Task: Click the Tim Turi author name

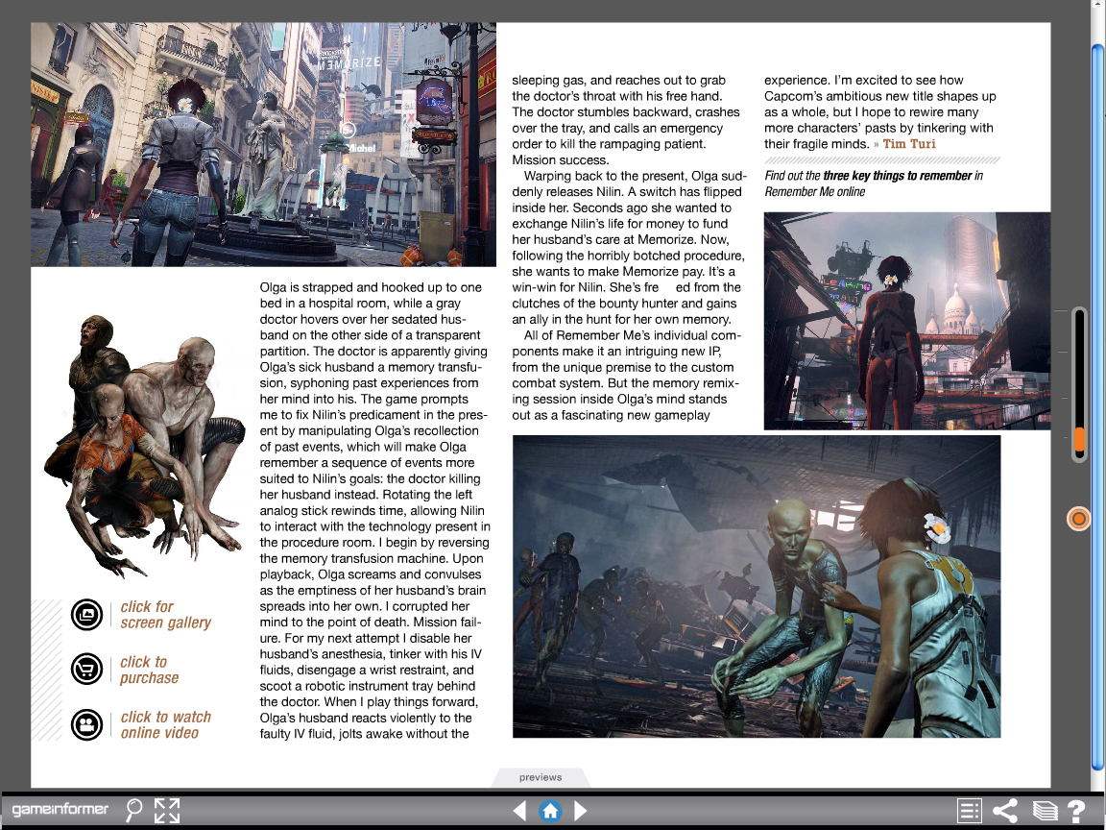Action: click(909, 144)
